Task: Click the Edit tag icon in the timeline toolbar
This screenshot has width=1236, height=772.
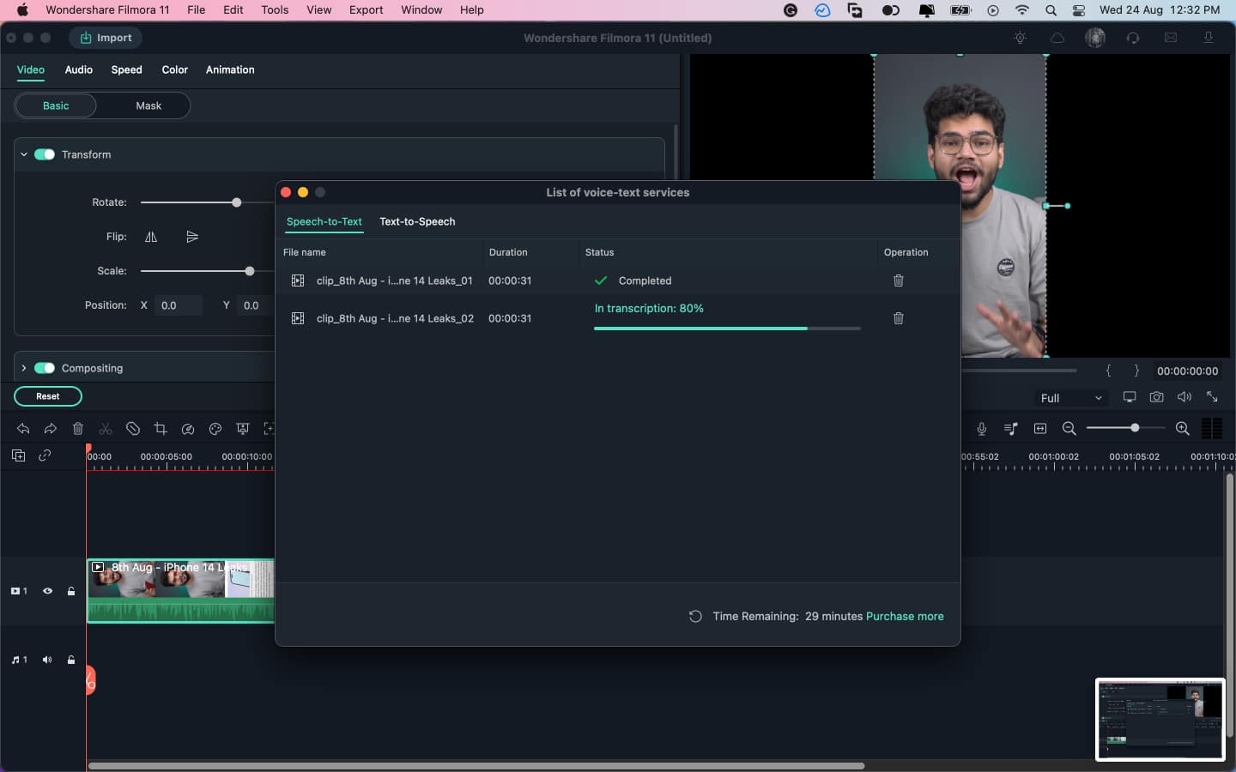Action: tap(133, 428)
